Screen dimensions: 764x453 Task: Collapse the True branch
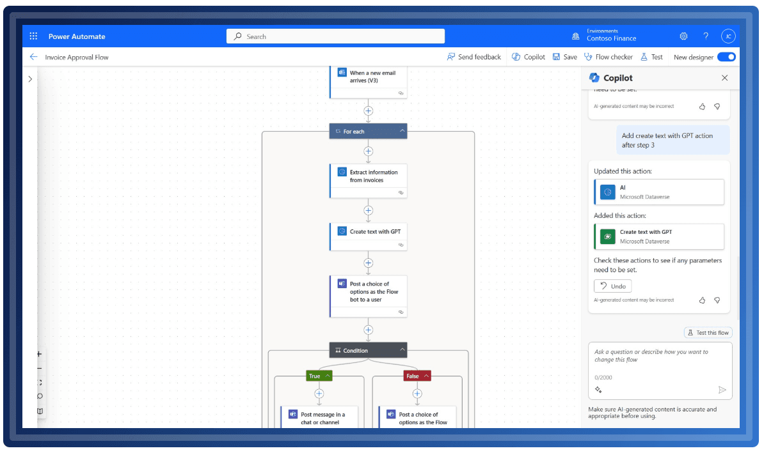point(328,376)
